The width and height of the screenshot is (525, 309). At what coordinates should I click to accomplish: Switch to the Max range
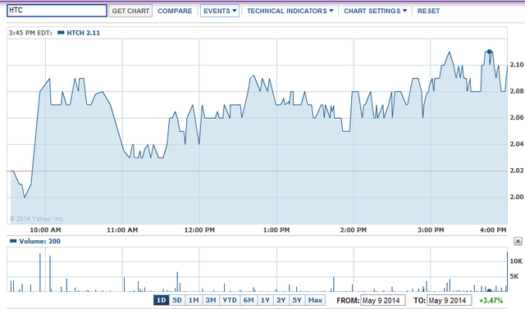(315, 300)
